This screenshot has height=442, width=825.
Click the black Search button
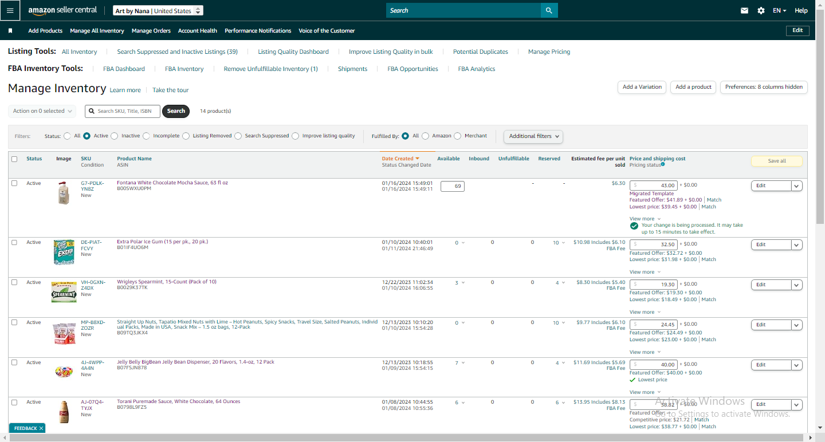(x=176, y=111)
